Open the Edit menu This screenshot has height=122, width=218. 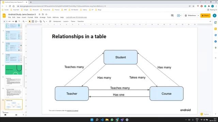click(x=14, y=17)
